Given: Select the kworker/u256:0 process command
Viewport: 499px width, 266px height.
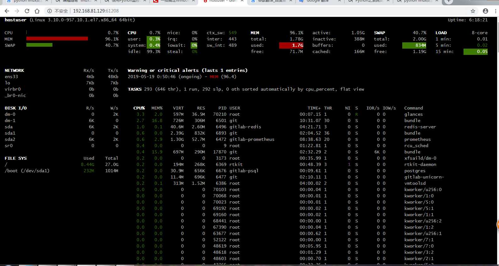Looking at the screenshot, I should (x=423, y=189).
